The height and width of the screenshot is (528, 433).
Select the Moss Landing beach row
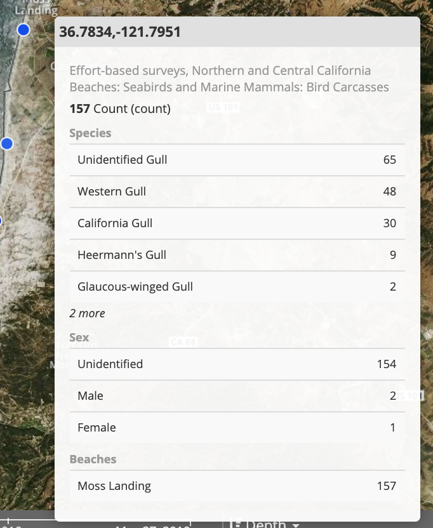(x=237, y=486)
